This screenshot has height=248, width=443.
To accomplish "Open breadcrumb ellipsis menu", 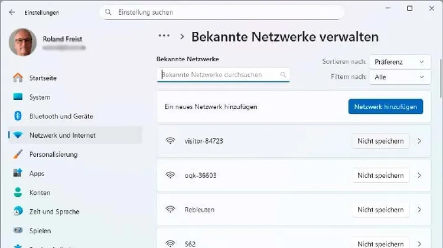I will coord(164,36).
